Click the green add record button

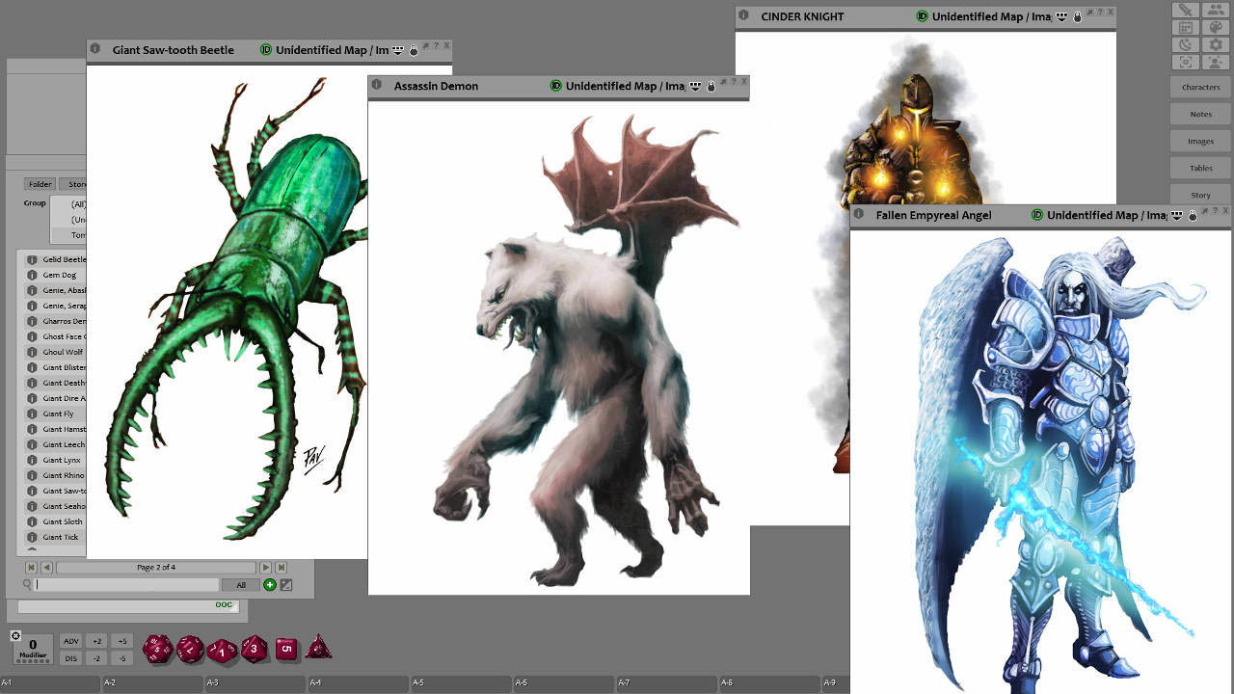click(270, 585)
